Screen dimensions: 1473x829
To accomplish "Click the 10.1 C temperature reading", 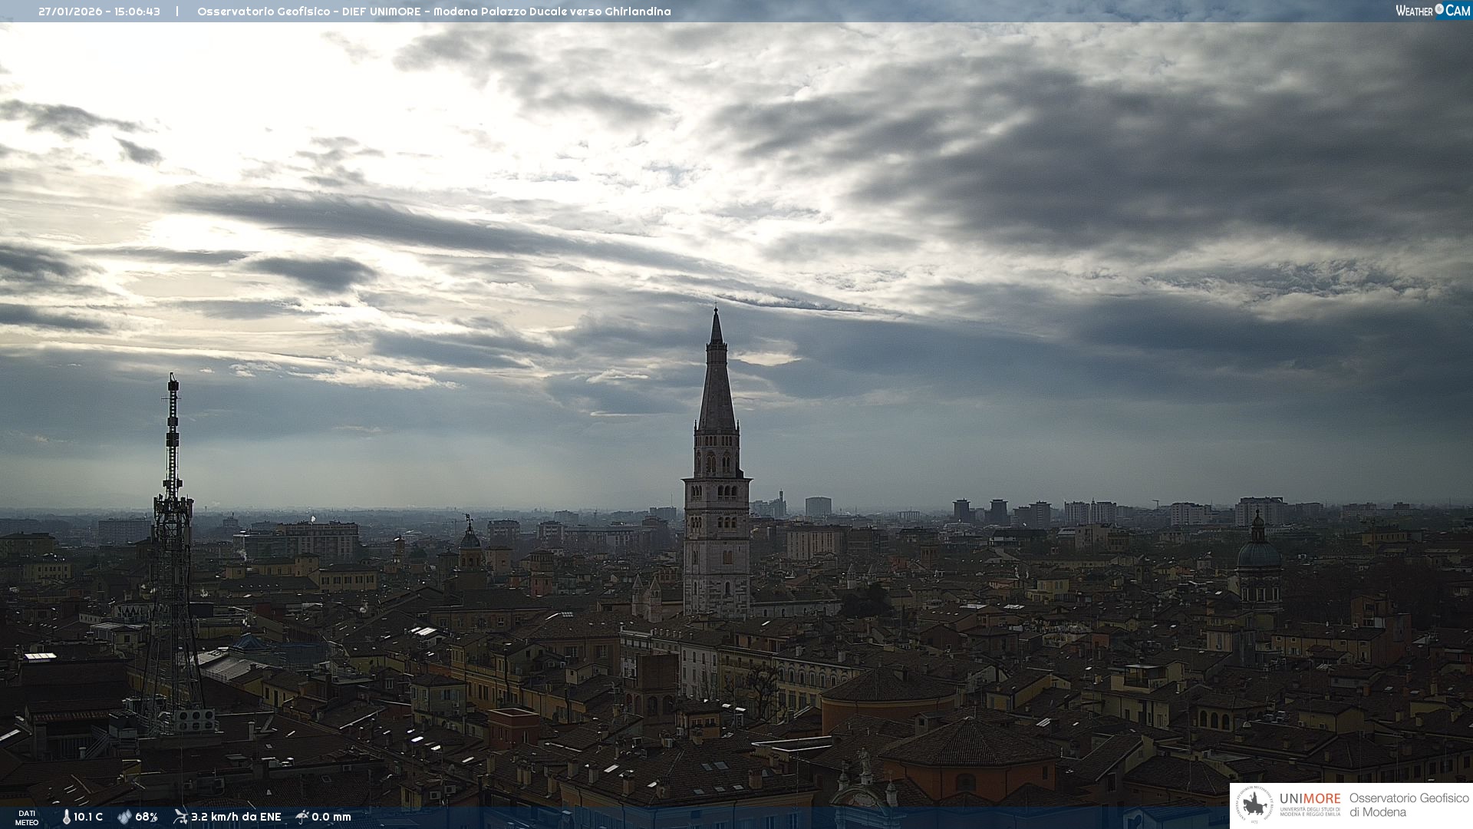I will [88, 817].
